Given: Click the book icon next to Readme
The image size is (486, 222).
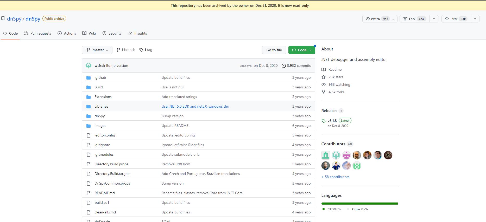Looking at the screenshot, I should (324, 69).
